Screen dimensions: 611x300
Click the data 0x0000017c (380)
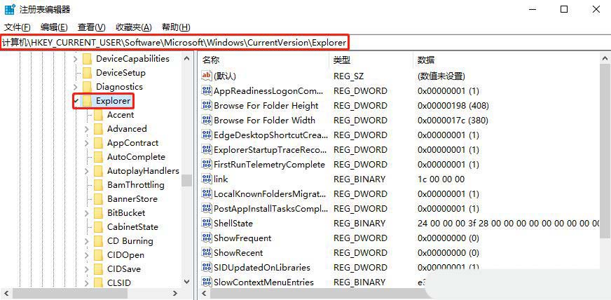[453, 121]
